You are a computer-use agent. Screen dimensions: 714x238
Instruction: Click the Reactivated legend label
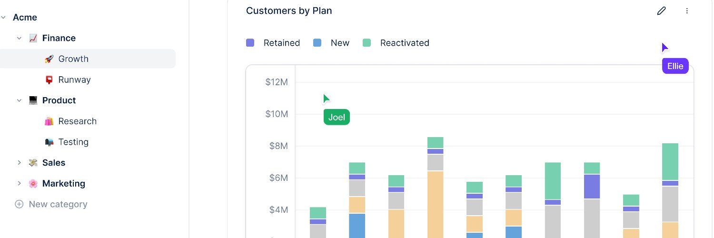(405, 43)
